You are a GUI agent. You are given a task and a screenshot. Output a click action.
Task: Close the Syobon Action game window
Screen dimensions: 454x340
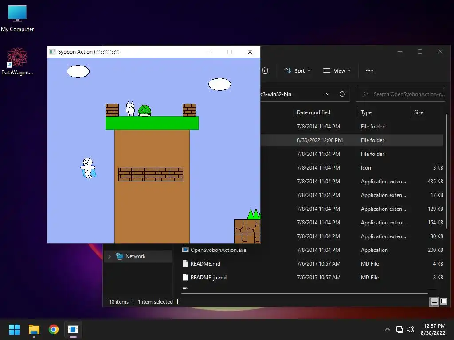tap(250, 52)
